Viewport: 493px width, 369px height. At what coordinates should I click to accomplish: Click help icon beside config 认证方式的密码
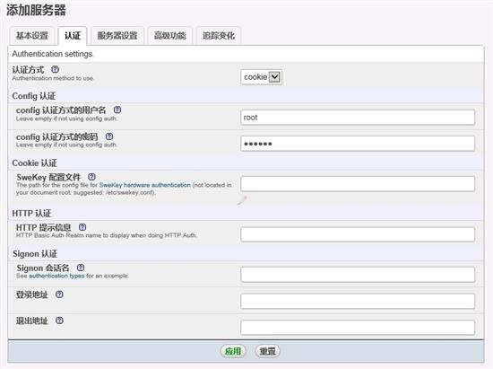click(x=109, y=136)
